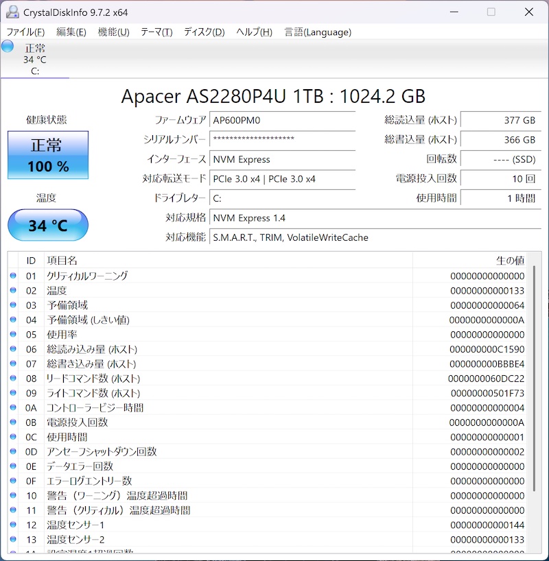Image resolution: width=549 pixels, height=561 pixels.
Task: Click status dot of row 06 総読み込み量
Action: 13,349
